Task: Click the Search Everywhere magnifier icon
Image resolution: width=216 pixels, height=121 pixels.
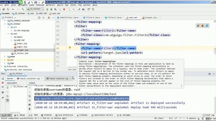Action: pyautogui.click(x=93, y=9)
